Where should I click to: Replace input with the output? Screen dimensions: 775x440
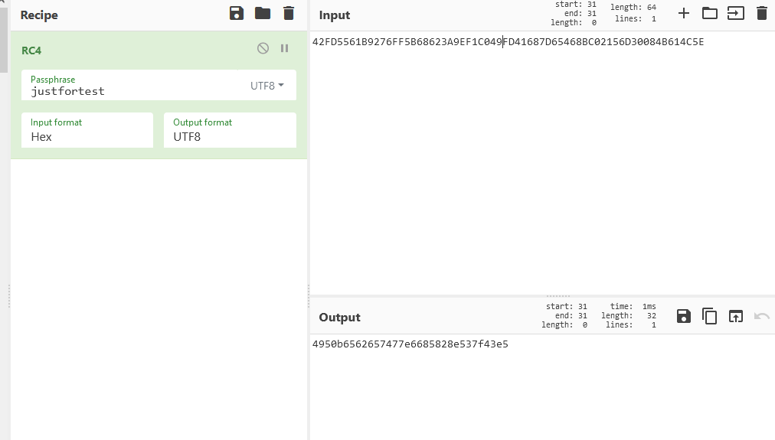(735, 316)
